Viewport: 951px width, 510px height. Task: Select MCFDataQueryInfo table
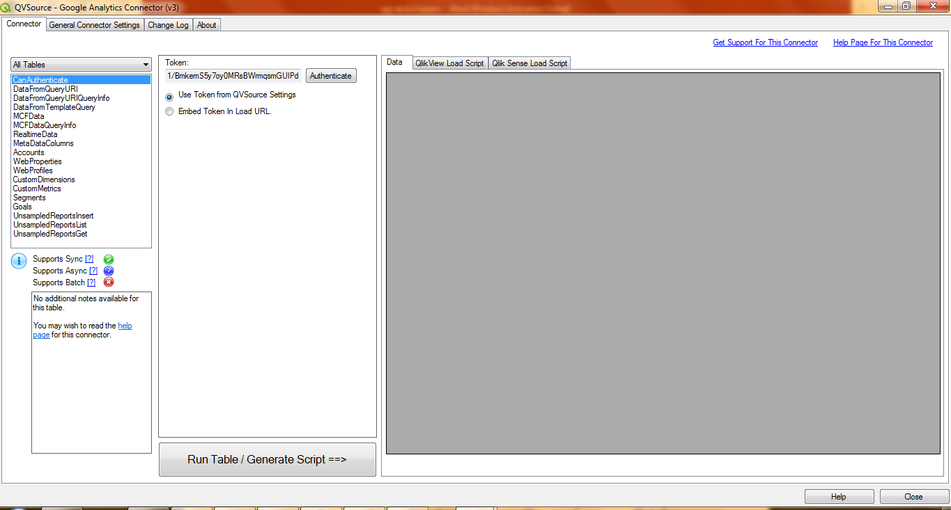coord(81,125)
